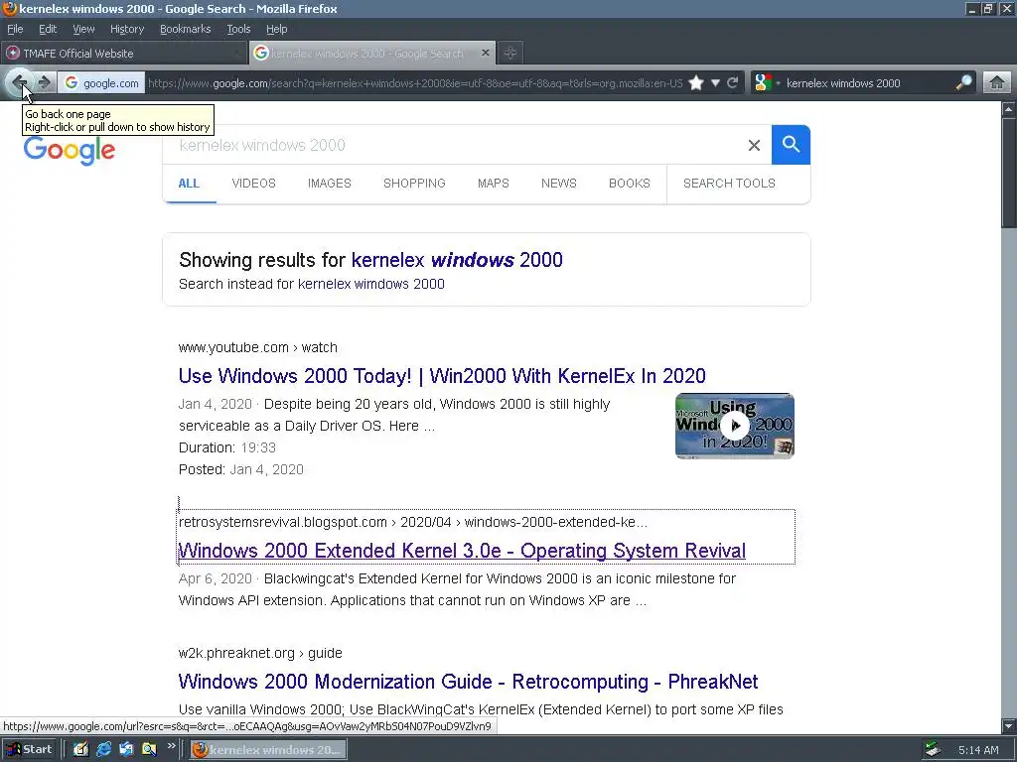
Task: Click the google.com site identity button
Action: pyautogui.click(x=102, y=83)
